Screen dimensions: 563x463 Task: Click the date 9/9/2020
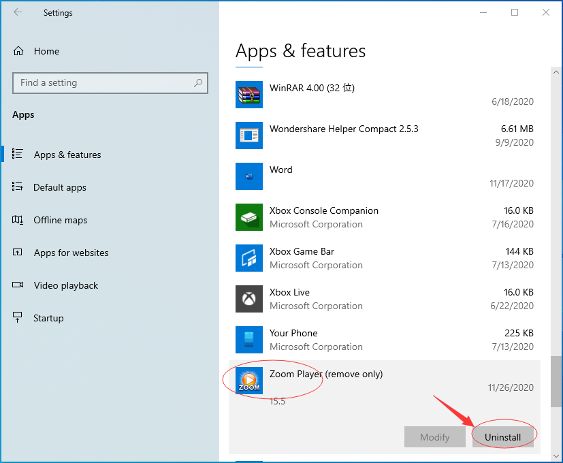point(514,142)
